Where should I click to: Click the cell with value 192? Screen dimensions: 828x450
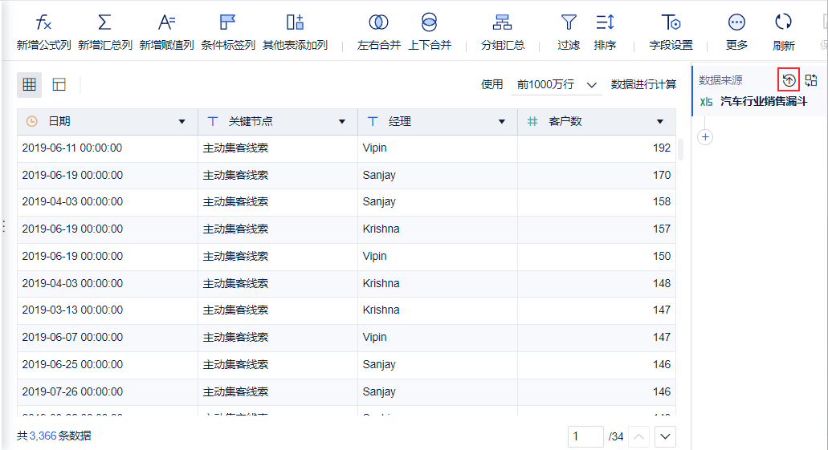[x=596, y=148]
